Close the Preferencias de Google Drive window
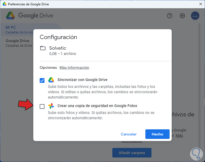The image size is (205, 162). pos(201,4)
